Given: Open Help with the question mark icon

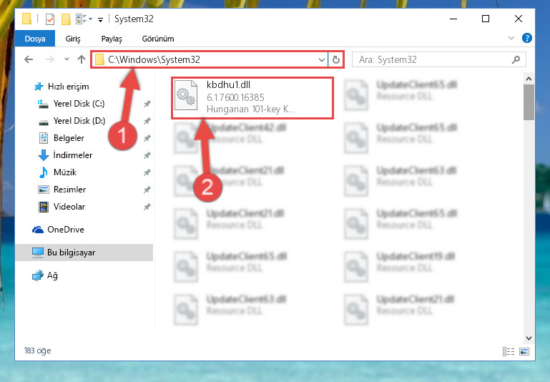Looking at the screenshot, I should (x=527, y=38).
